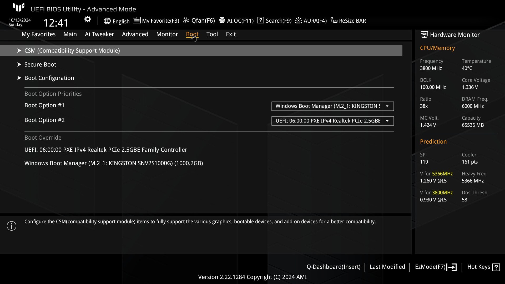Viewport: 505px width, 284px height.
Task: Click the EzMode exit arrow icon
Action: 452,267
